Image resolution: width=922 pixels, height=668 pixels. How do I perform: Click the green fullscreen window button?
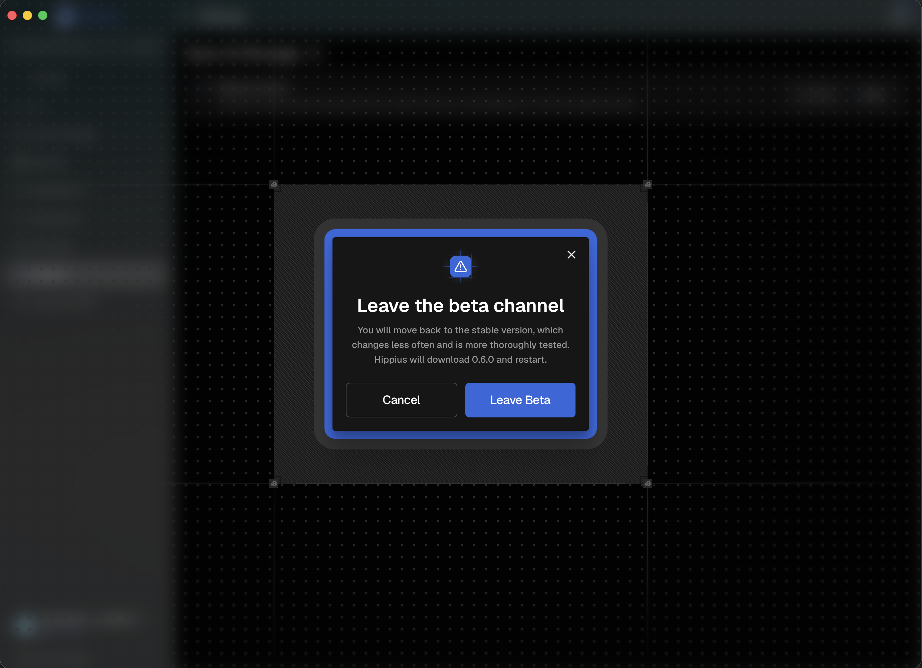coord(43,15)
